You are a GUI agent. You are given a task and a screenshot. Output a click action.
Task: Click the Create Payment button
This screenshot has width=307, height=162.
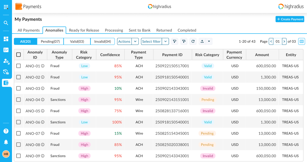(290, 19)
